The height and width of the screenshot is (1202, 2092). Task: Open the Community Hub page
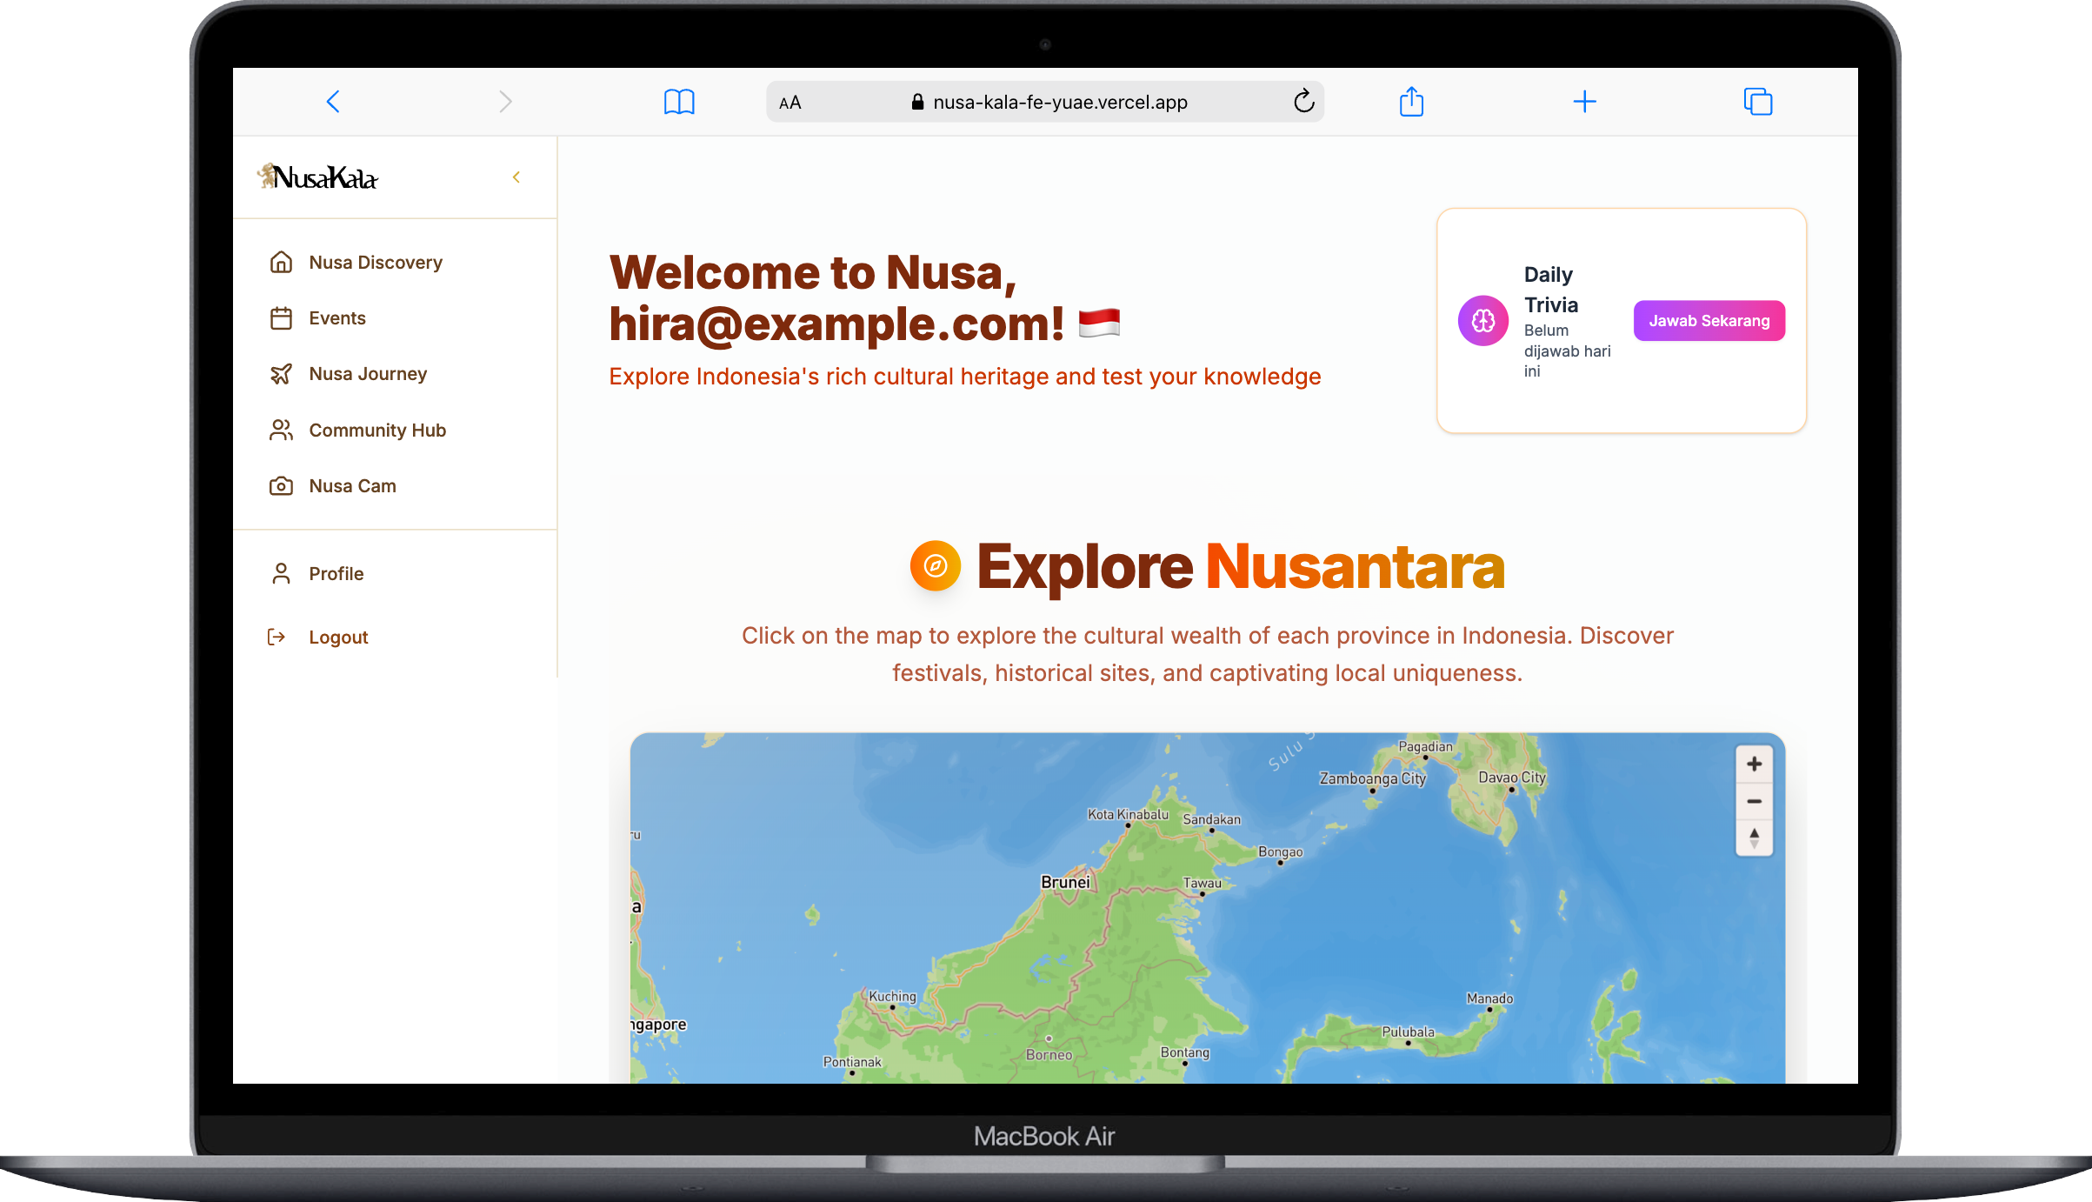coord(376,431)
